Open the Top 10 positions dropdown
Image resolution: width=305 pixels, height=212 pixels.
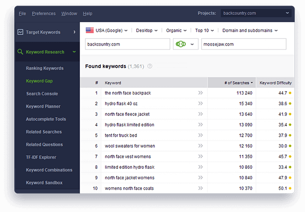tap(205, 30)
